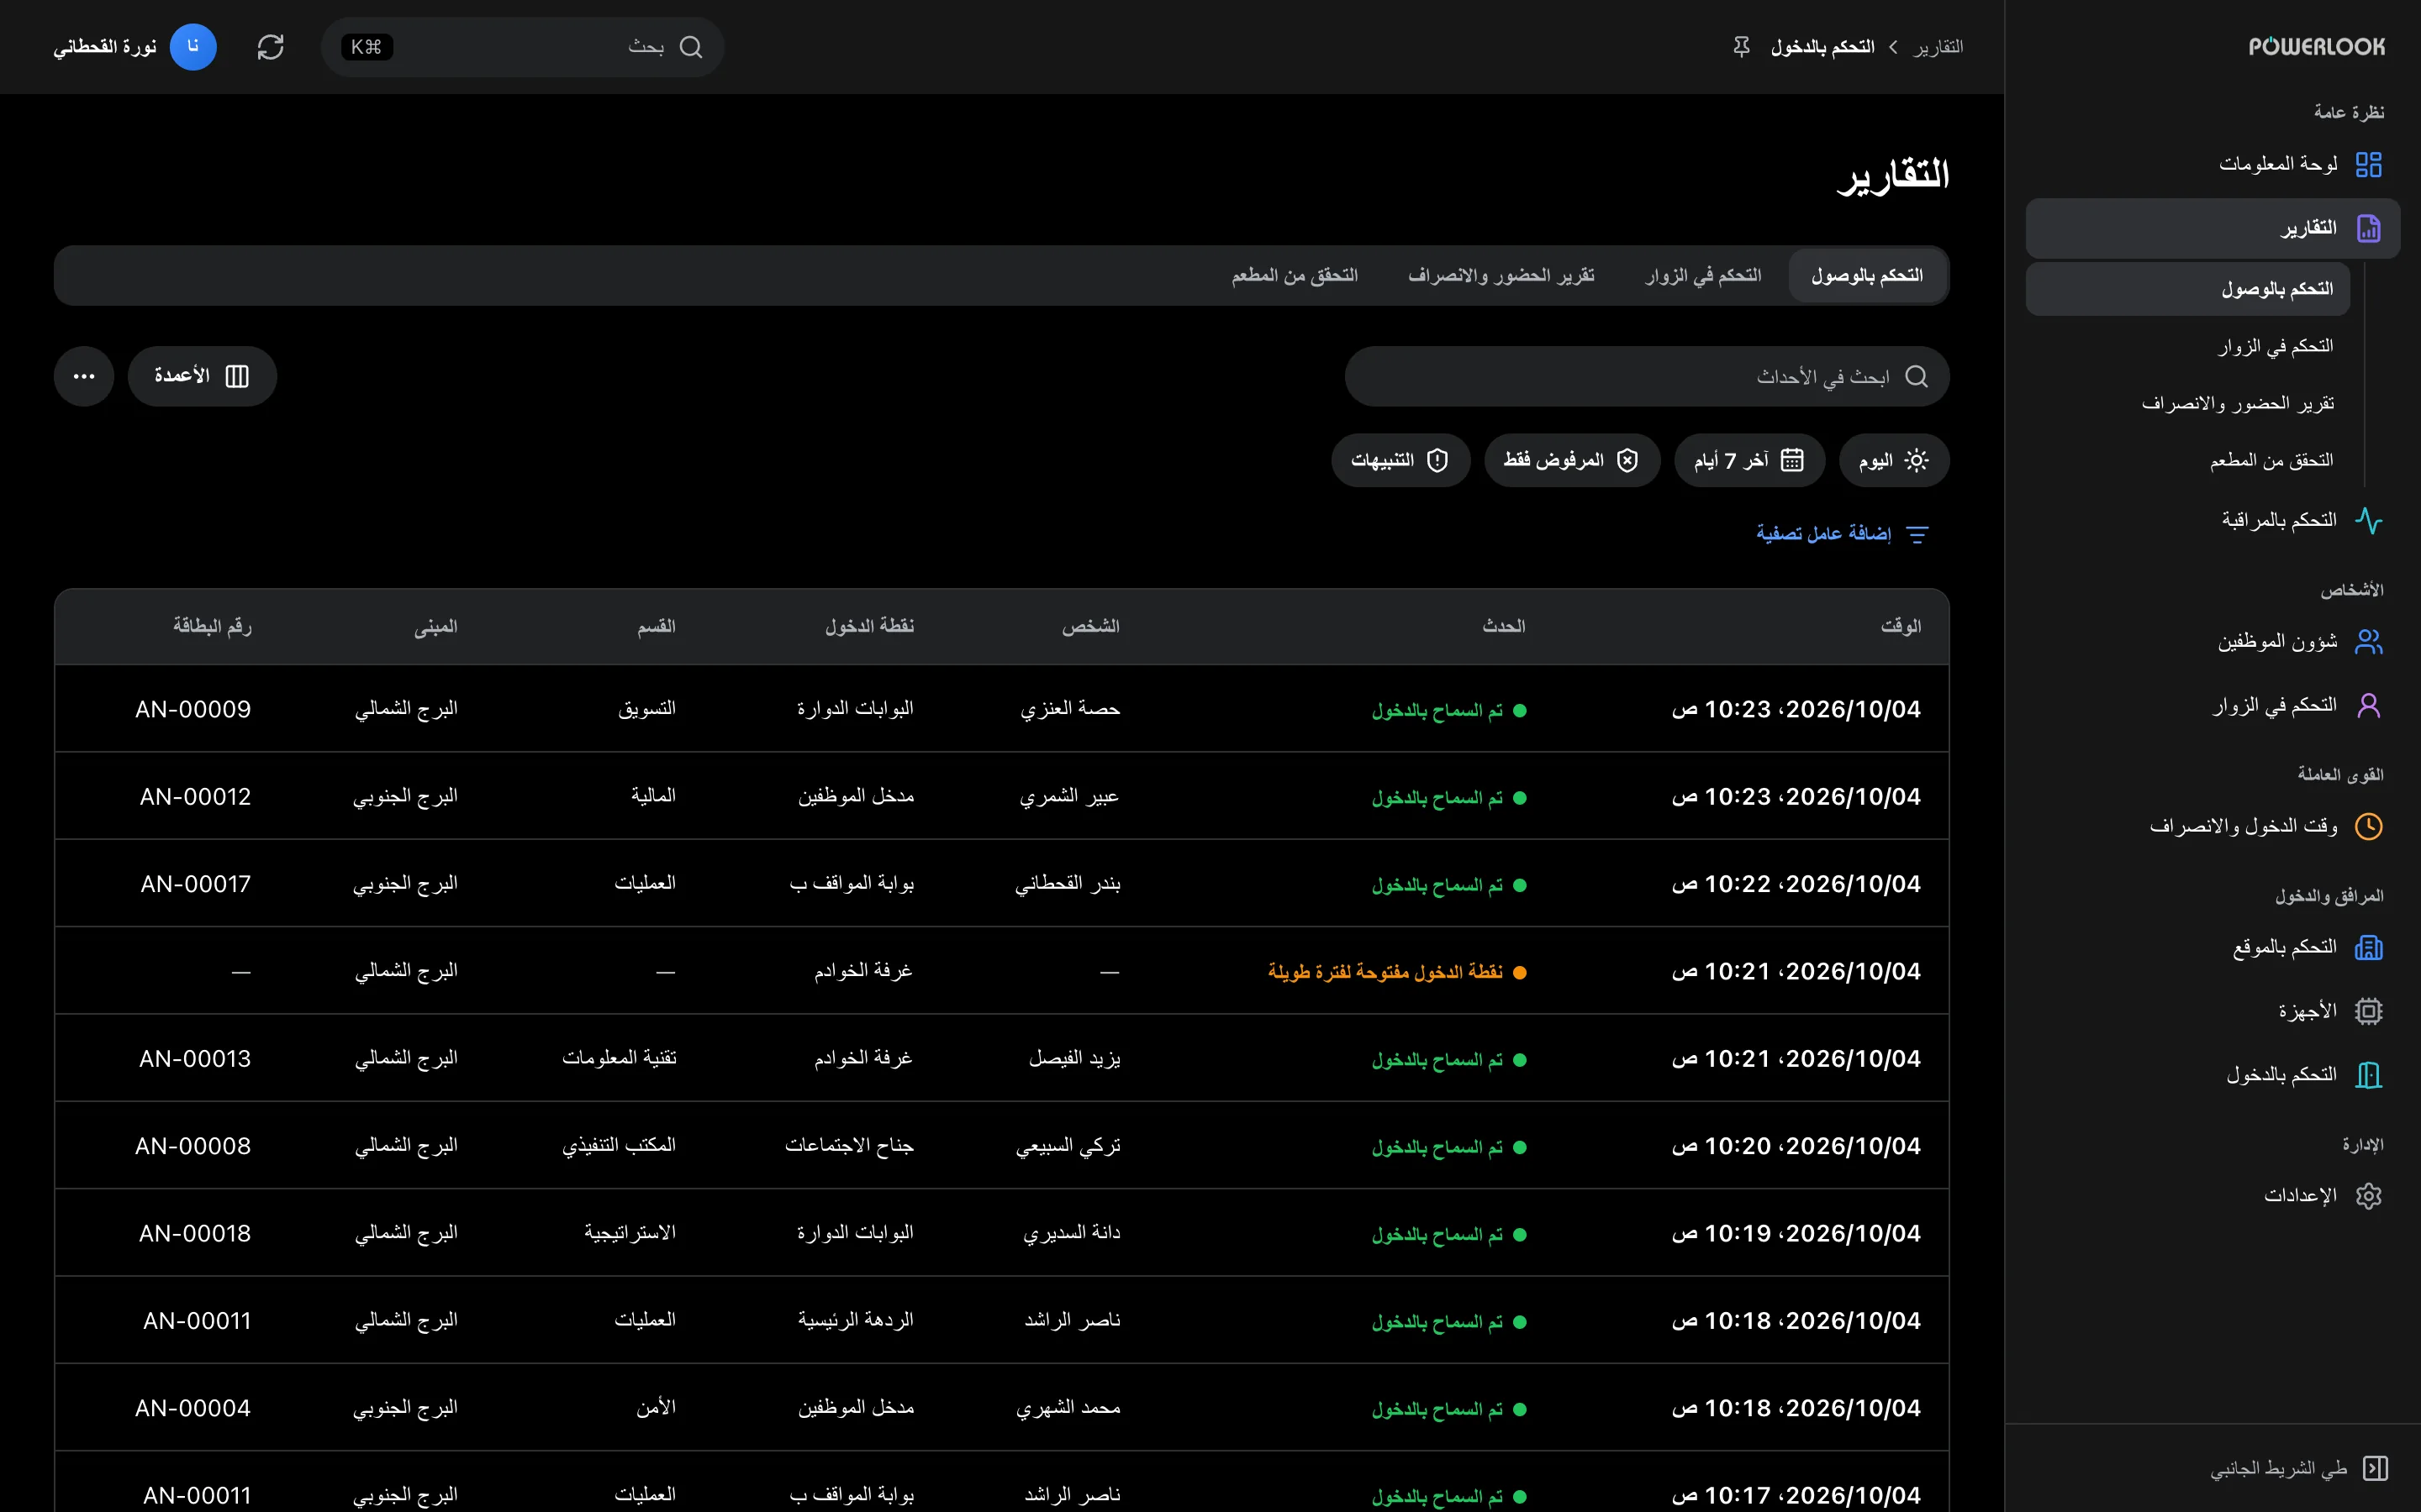Switch to the التحكم في الزوار tab

coord(1703,276)
